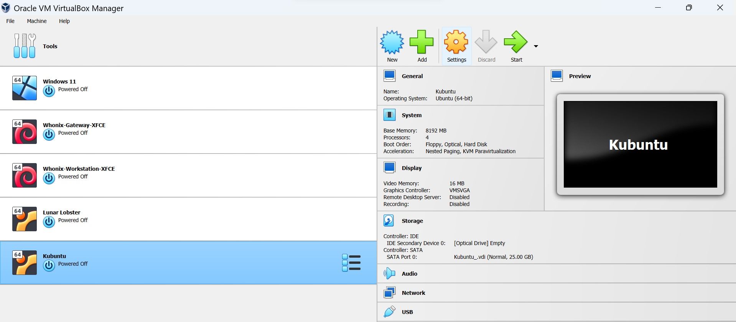Open Settings with the gear icon

point(456,42)
